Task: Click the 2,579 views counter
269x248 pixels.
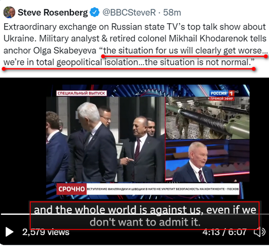Action: tap(46, 232)
